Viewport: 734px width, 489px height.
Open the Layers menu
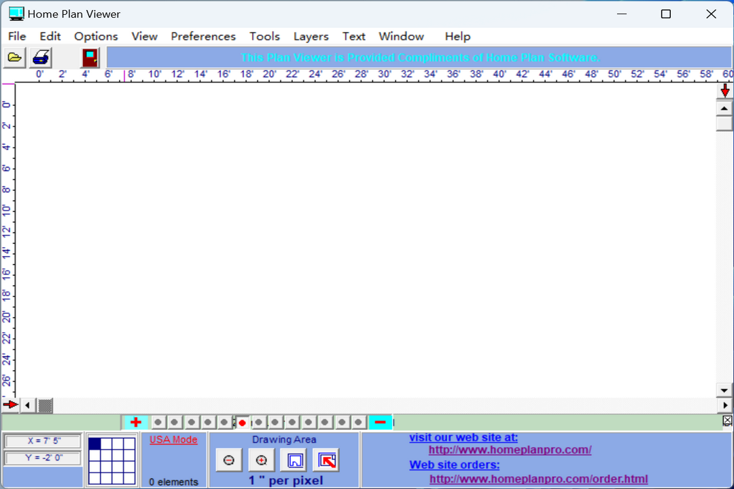311,37
